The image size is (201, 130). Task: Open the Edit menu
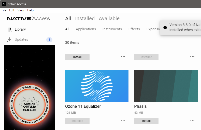[x=12, y=10]
